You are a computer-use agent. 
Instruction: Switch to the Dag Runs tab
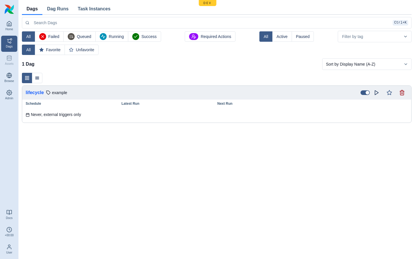(58, 9)
